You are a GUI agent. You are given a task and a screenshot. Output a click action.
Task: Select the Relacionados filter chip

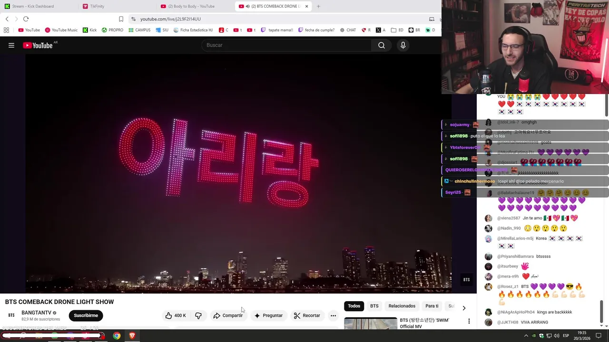(x=402, y=306)
